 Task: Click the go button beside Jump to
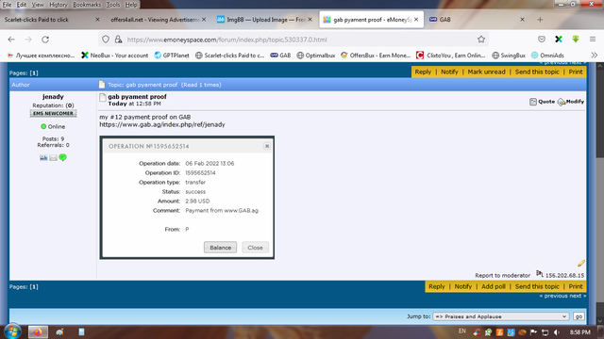(x=579, y=316)
